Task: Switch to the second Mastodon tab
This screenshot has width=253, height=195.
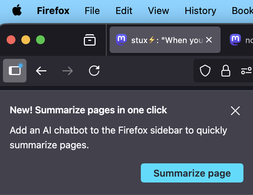Action: tap(241, 40)
